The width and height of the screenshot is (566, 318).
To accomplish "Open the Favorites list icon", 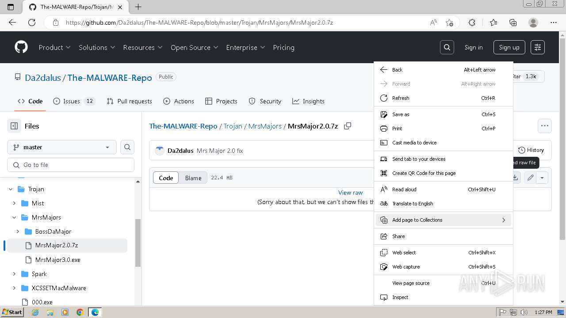I will coord(493,23).
